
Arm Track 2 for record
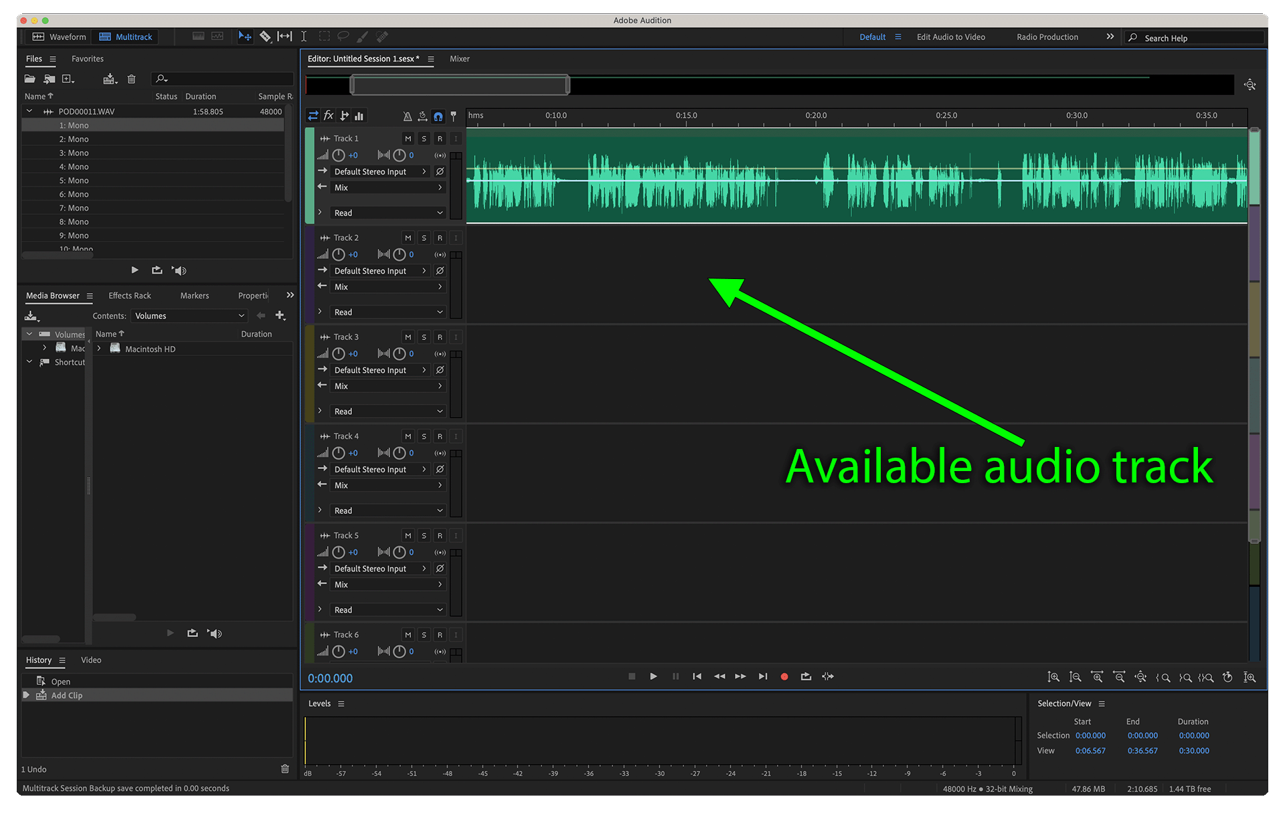440,238
